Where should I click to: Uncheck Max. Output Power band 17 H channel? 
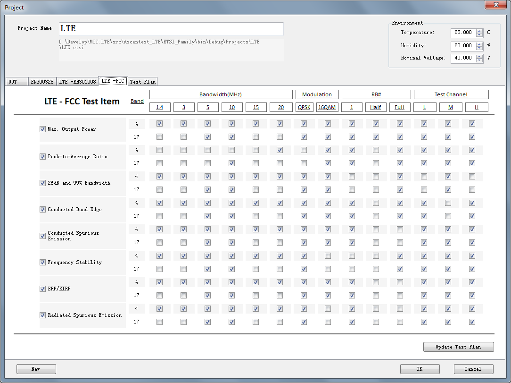[x=472, y=137]
